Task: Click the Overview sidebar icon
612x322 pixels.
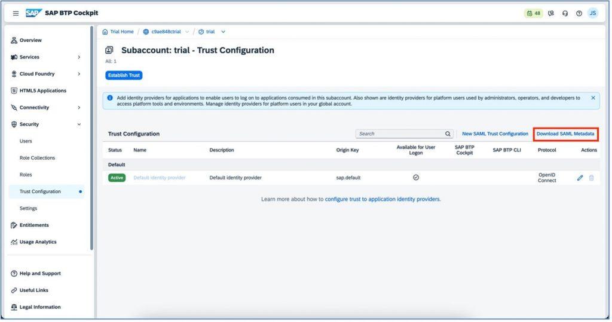Action: tap(14, 41)
